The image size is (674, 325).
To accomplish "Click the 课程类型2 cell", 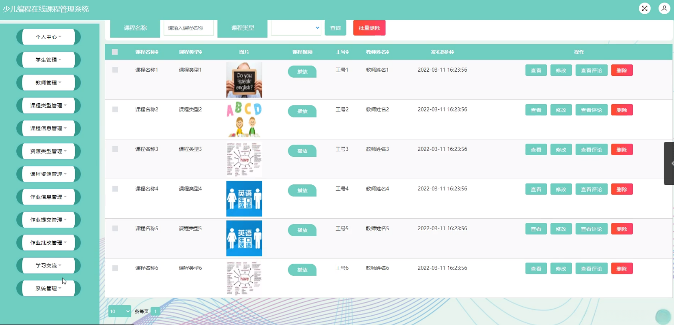I will (190, 109).
